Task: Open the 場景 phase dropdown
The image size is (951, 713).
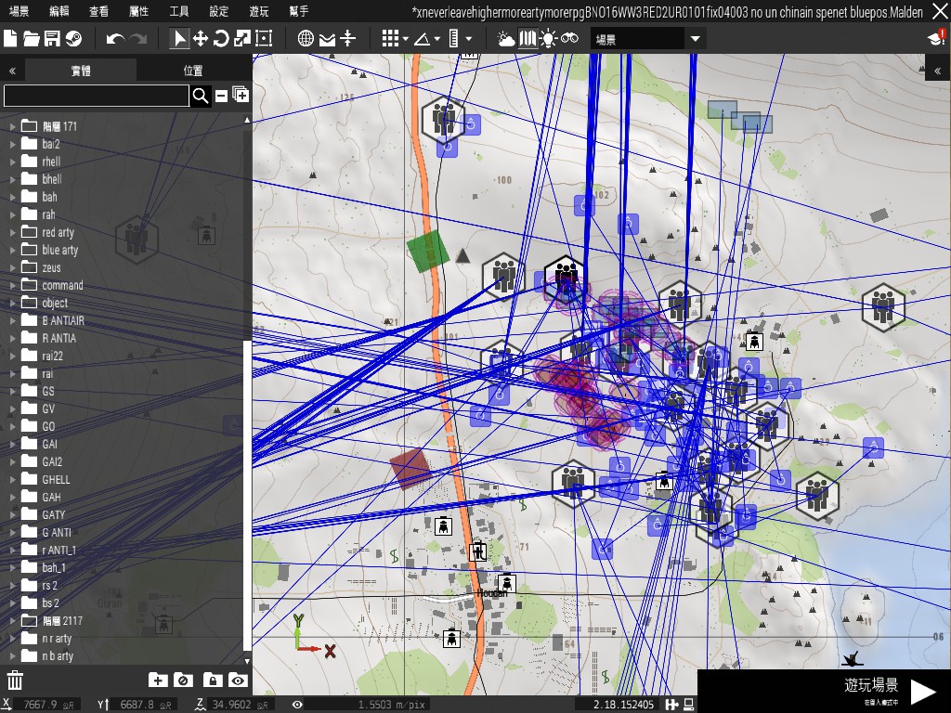Action: tap(647, 39)
